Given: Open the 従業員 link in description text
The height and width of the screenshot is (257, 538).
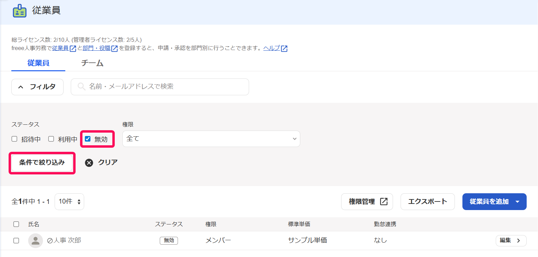Looking at the screenshot, I should click(60, 48).
